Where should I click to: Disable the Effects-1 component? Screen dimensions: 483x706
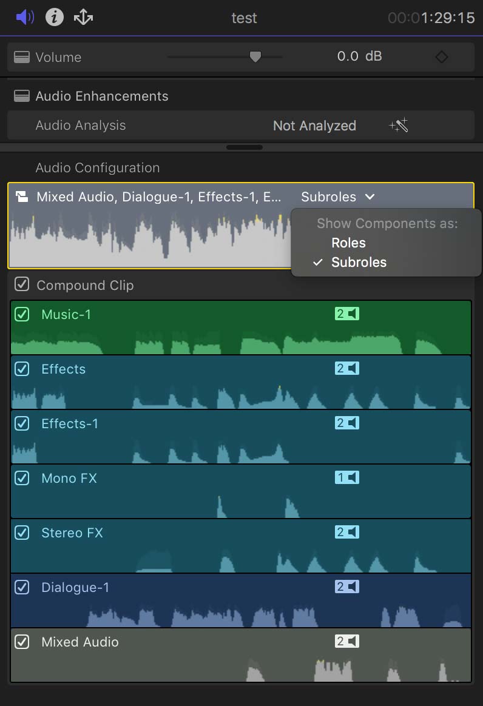pyautogui.click(x=22, y=423)
